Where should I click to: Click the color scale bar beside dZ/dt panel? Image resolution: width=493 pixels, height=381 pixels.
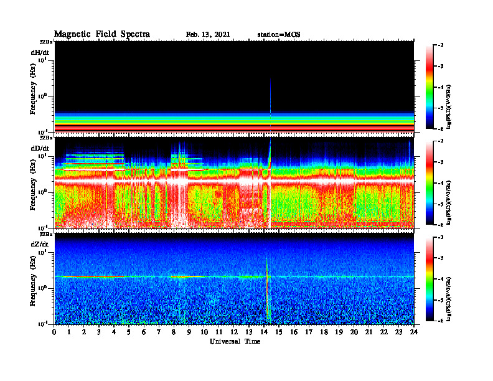point(430,279)
